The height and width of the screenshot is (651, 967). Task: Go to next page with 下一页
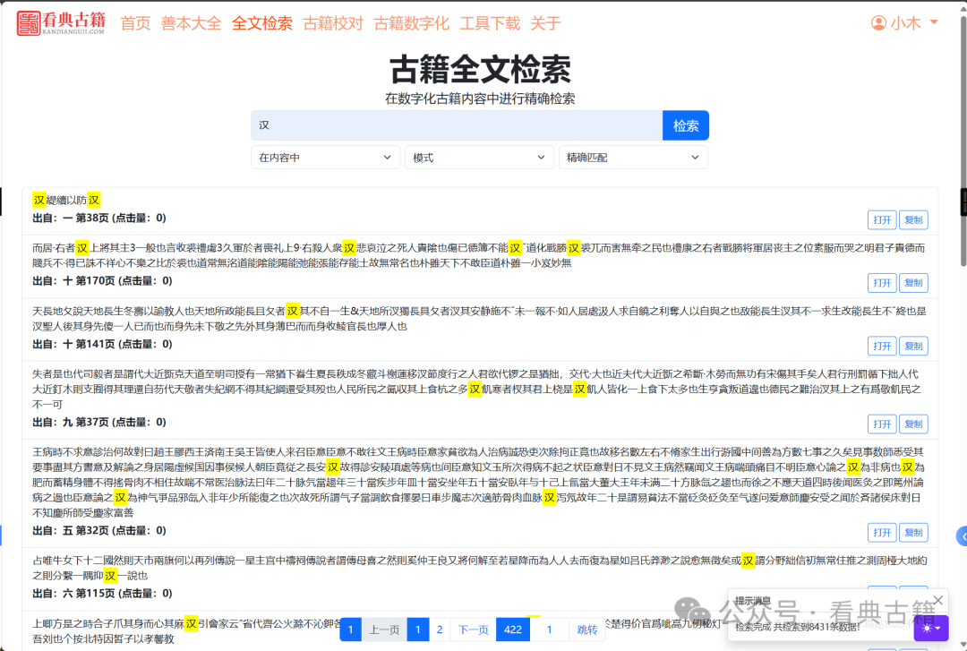click(x=473, y=630)
